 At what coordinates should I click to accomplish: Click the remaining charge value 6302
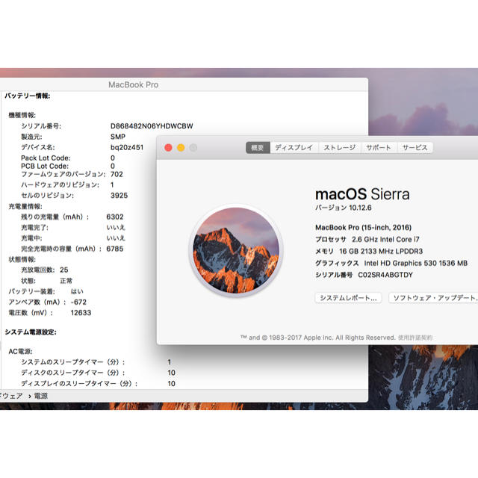point(115,217)
